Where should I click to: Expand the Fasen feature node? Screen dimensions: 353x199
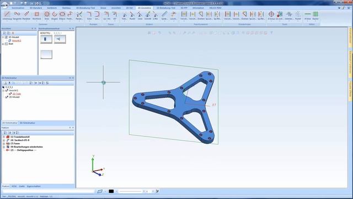[x=4, y=144]
